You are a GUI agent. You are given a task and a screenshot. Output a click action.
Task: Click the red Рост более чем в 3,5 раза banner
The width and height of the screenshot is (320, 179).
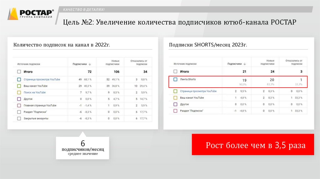(x=253, y=144)
